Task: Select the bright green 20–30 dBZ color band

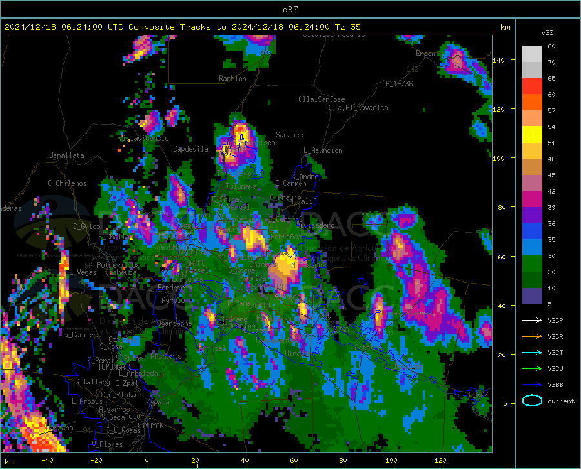Action: [x=532, y=264]
